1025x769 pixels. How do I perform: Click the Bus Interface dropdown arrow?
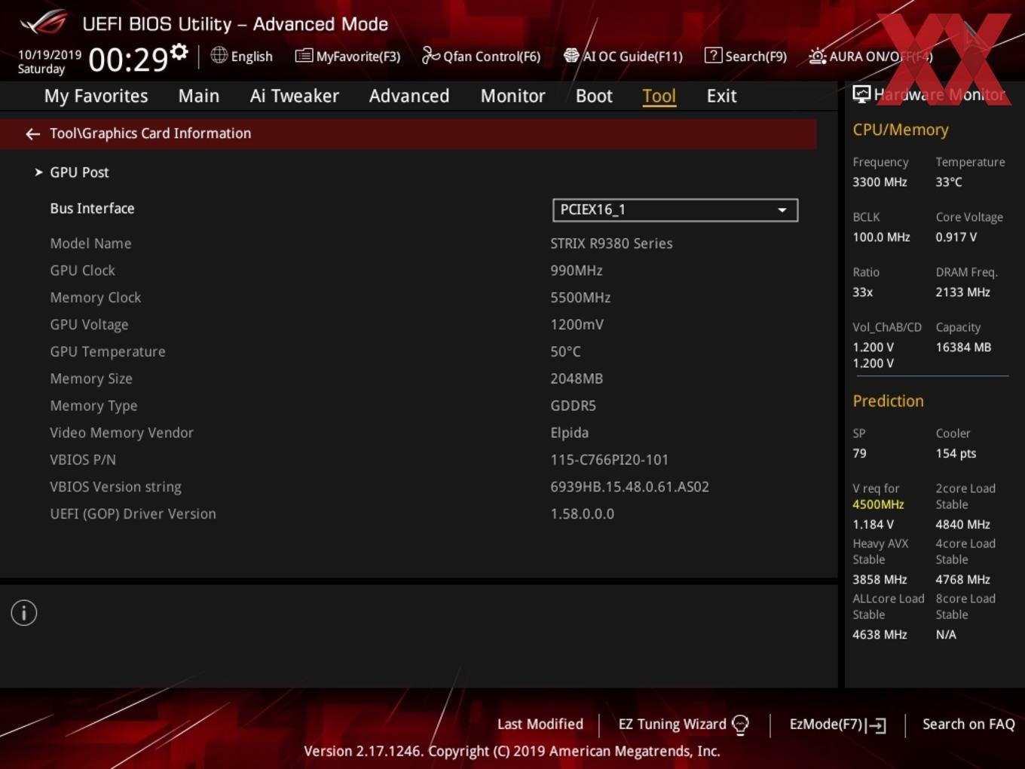click(782, 210)
